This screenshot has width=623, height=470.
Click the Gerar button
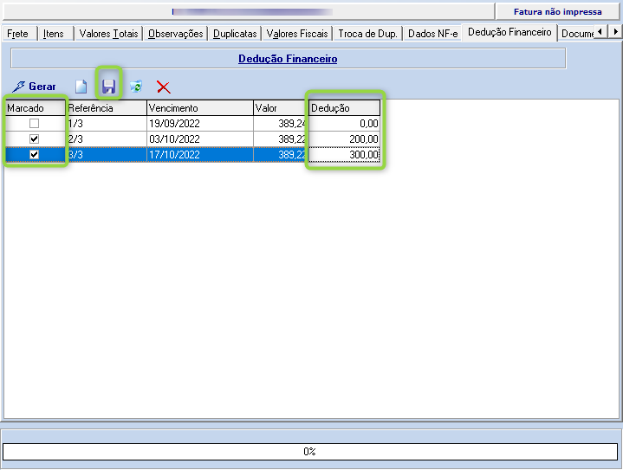click(35, 87)
